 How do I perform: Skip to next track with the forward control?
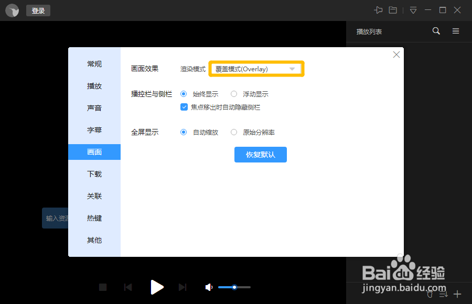[x=183, y=287]
